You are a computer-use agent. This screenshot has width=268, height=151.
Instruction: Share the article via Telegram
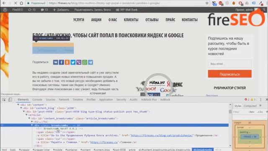90,62
